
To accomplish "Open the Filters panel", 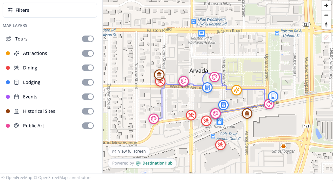I will point(50,10).
